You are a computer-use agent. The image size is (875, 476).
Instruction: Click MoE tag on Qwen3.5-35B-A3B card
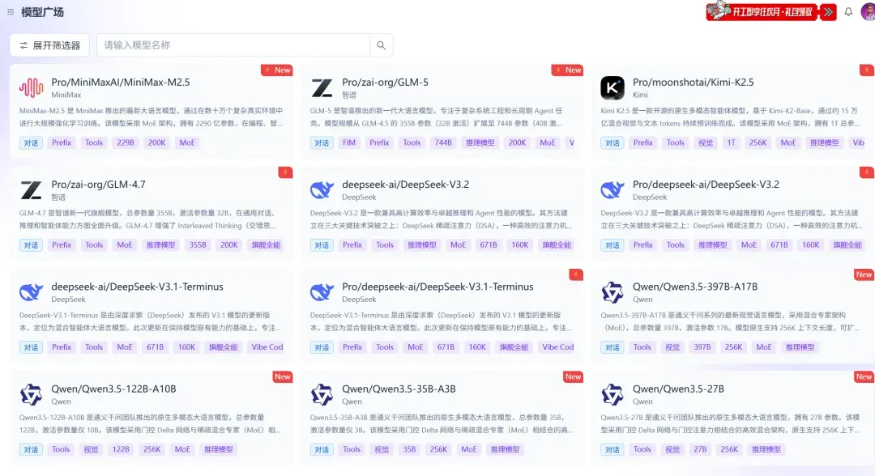pyautogui.click(x=469, y=449)
